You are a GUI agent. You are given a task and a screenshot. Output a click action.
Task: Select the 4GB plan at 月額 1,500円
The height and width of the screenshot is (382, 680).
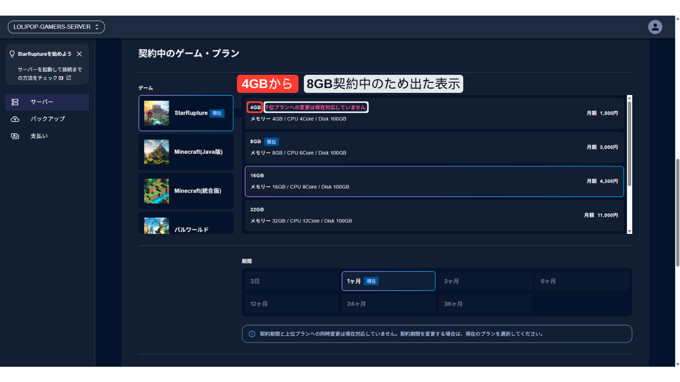(x=434, y=113)
